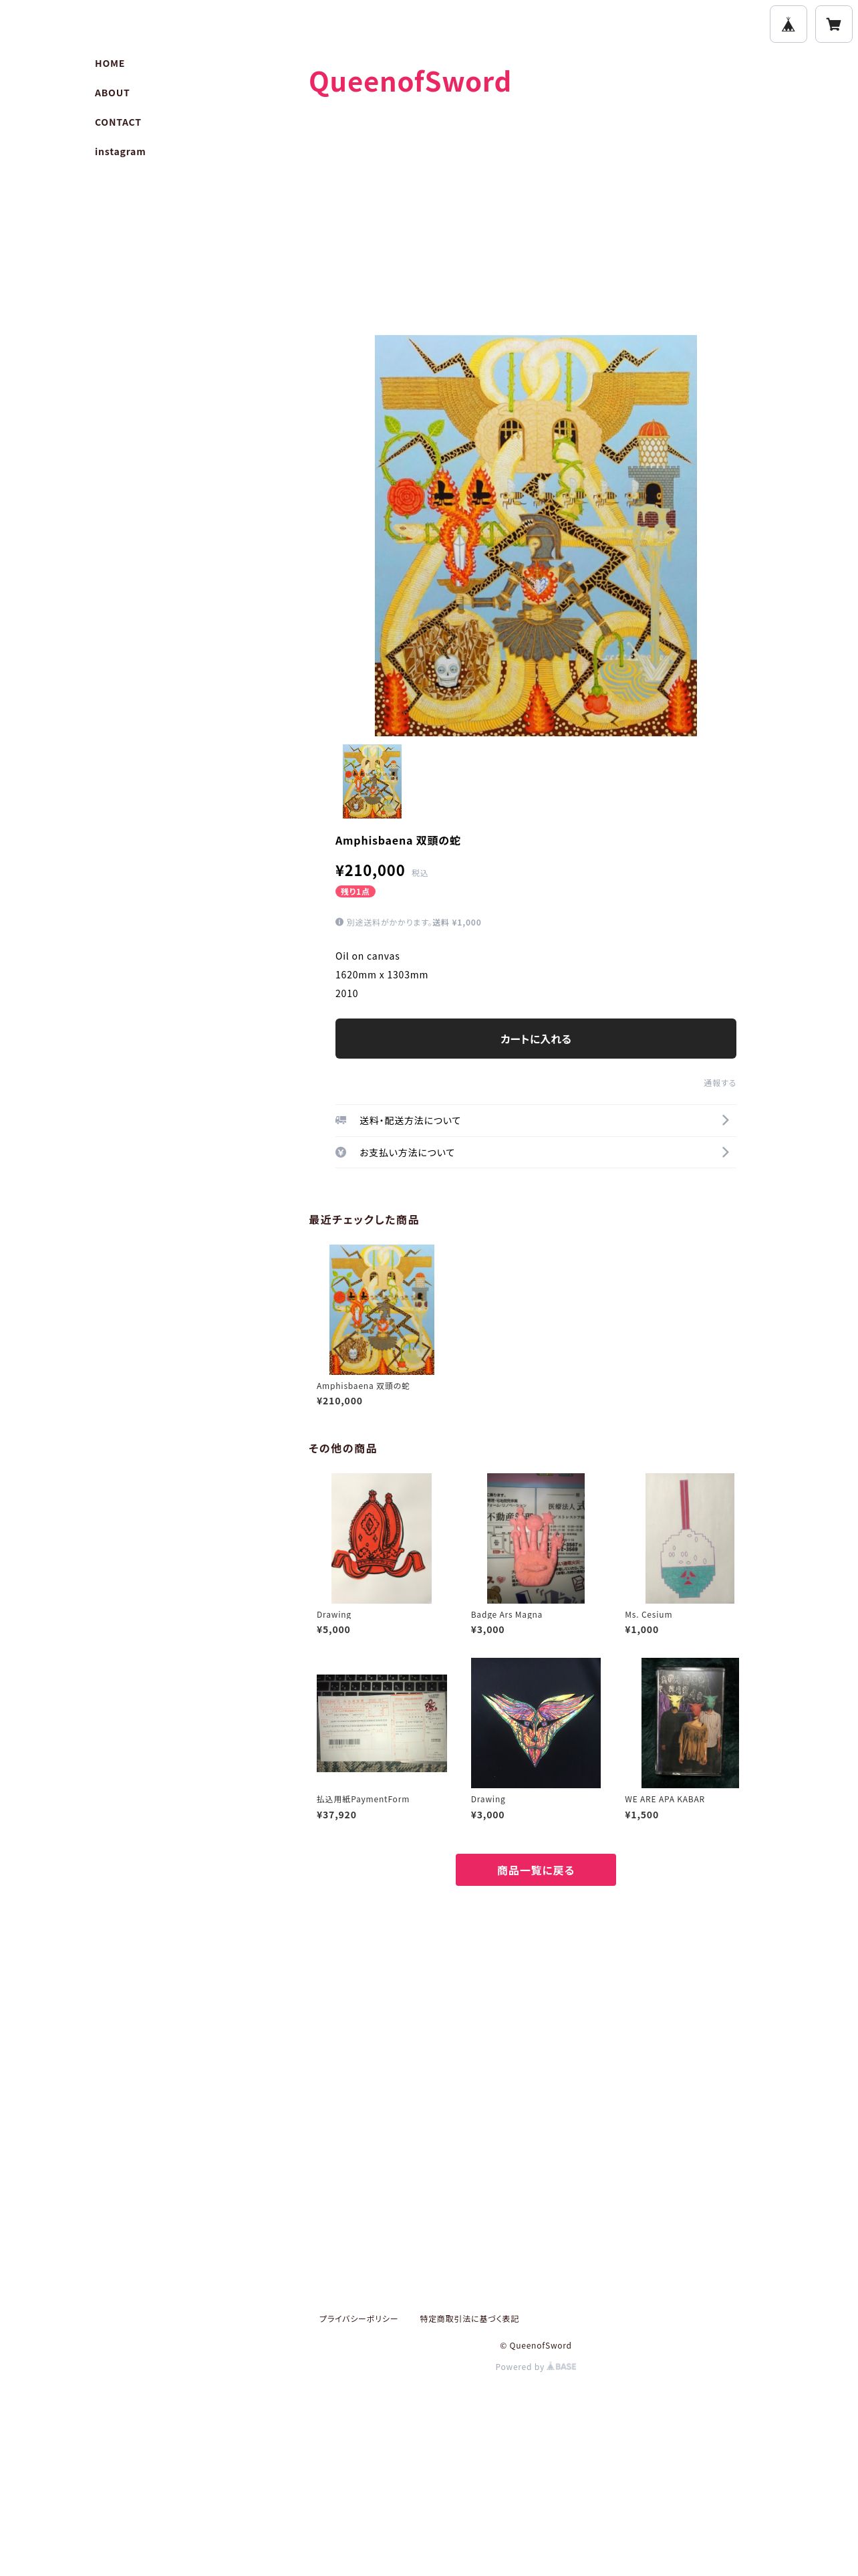
Task: Open the BASE tent icon button
Action: coord(788,24)
